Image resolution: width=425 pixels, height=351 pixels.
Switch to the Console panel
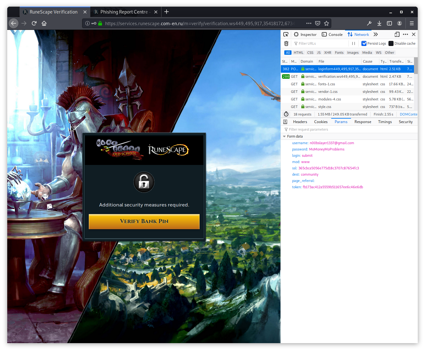click(332, 34)
